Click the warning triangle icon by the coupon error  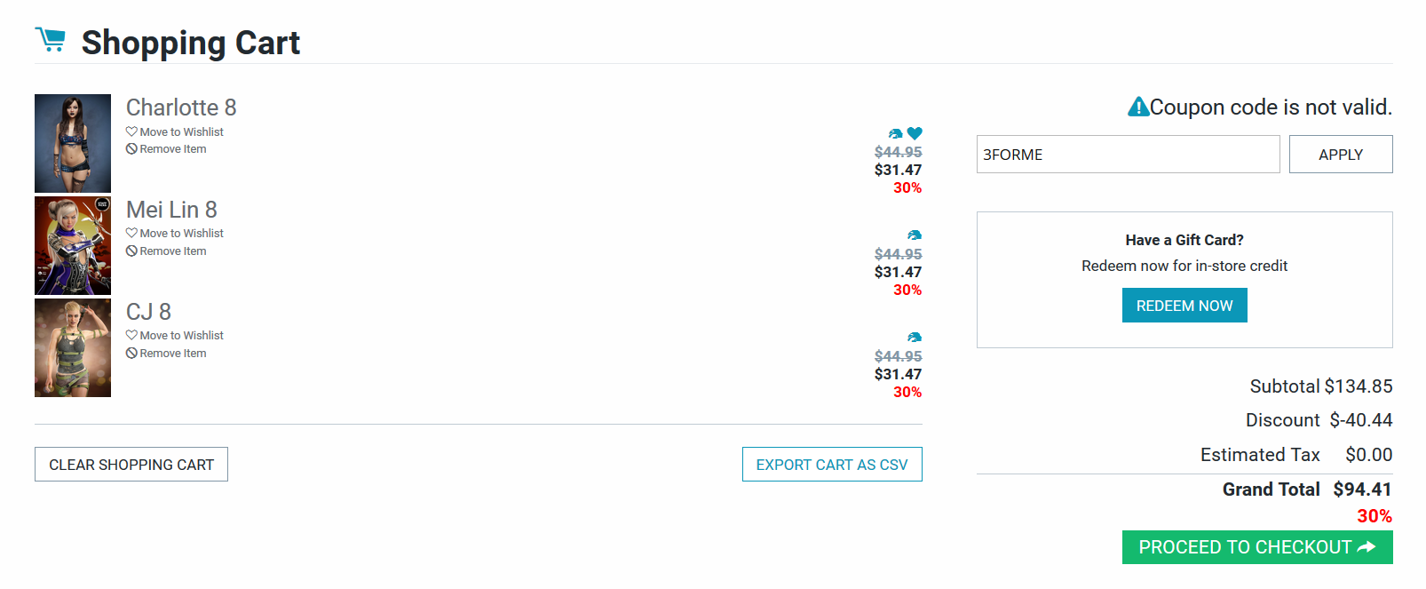click(1138, 107)
